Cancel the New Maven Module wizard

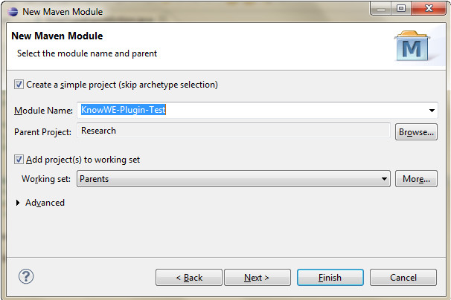pos(403,277)
